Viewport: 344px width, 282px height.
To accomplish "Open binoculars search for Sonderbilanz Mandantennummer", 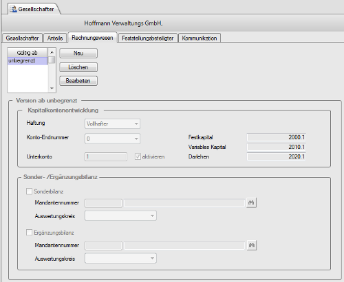I will pyautogui.click(x=251, y=202).
